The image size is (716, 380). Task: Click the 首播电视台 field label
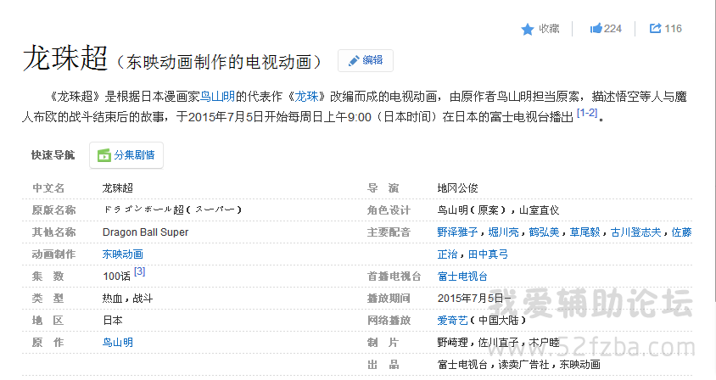pos(394,277)
